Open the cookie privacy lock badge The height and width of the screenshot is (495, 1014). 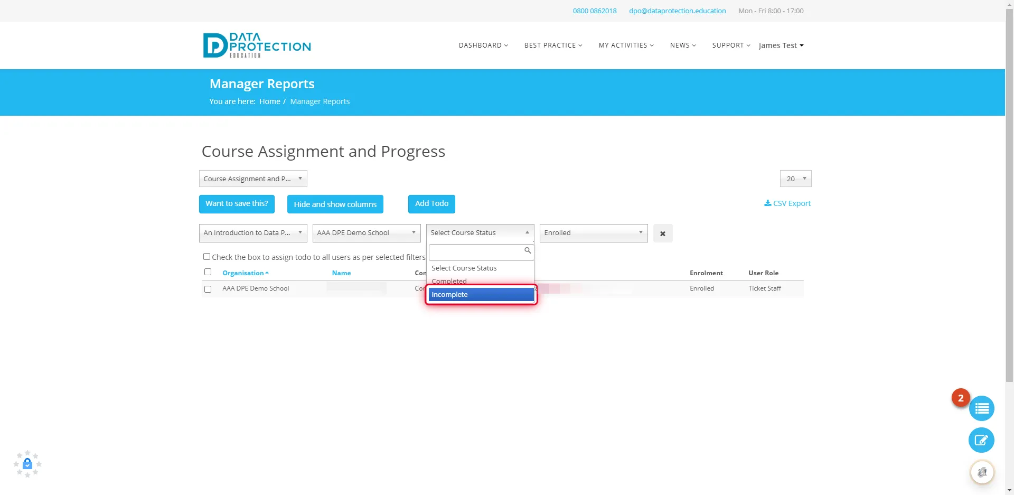[x=27, y=464]
